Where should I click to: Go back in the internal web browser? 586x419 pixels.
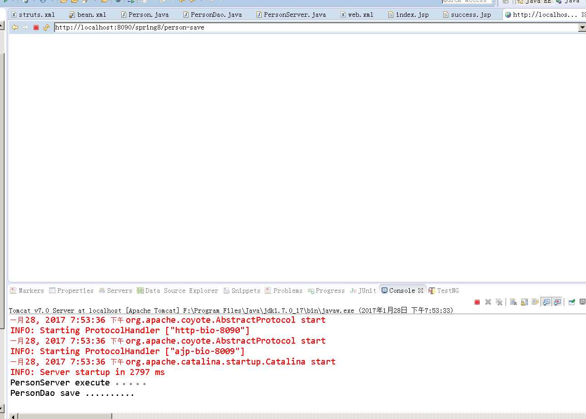(x=15, y=27)
